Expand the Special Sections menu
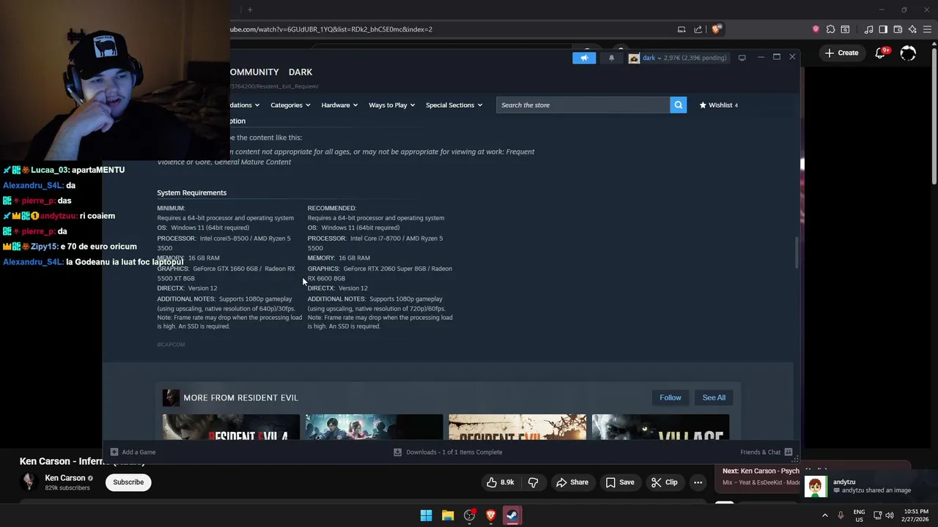 (454, 105)
